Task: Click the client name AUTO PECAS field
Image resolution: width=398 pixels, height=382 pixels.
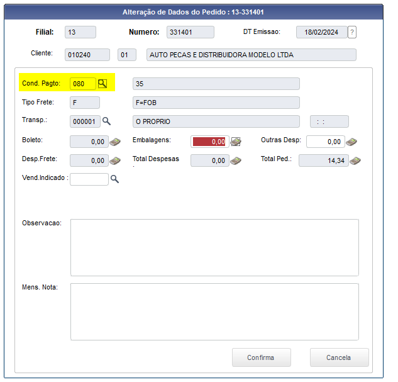Action: pyautogui.click(x=252, y=55)
